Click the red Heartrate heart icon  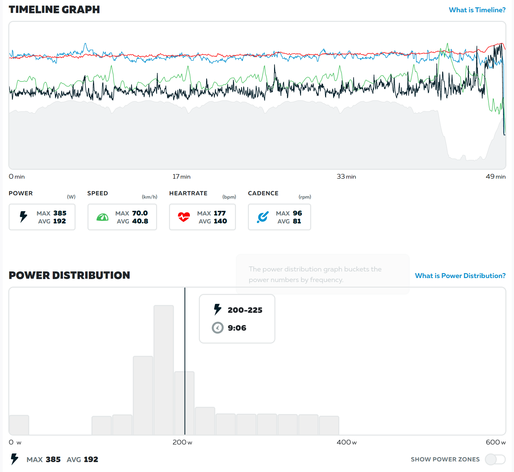[184, 217]
